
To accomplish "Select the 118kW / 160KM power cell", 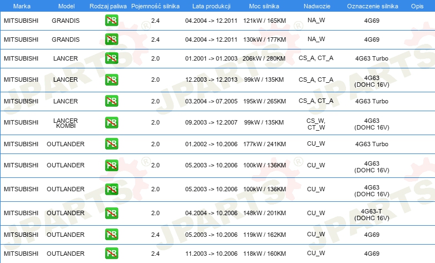I will [264, 254].
